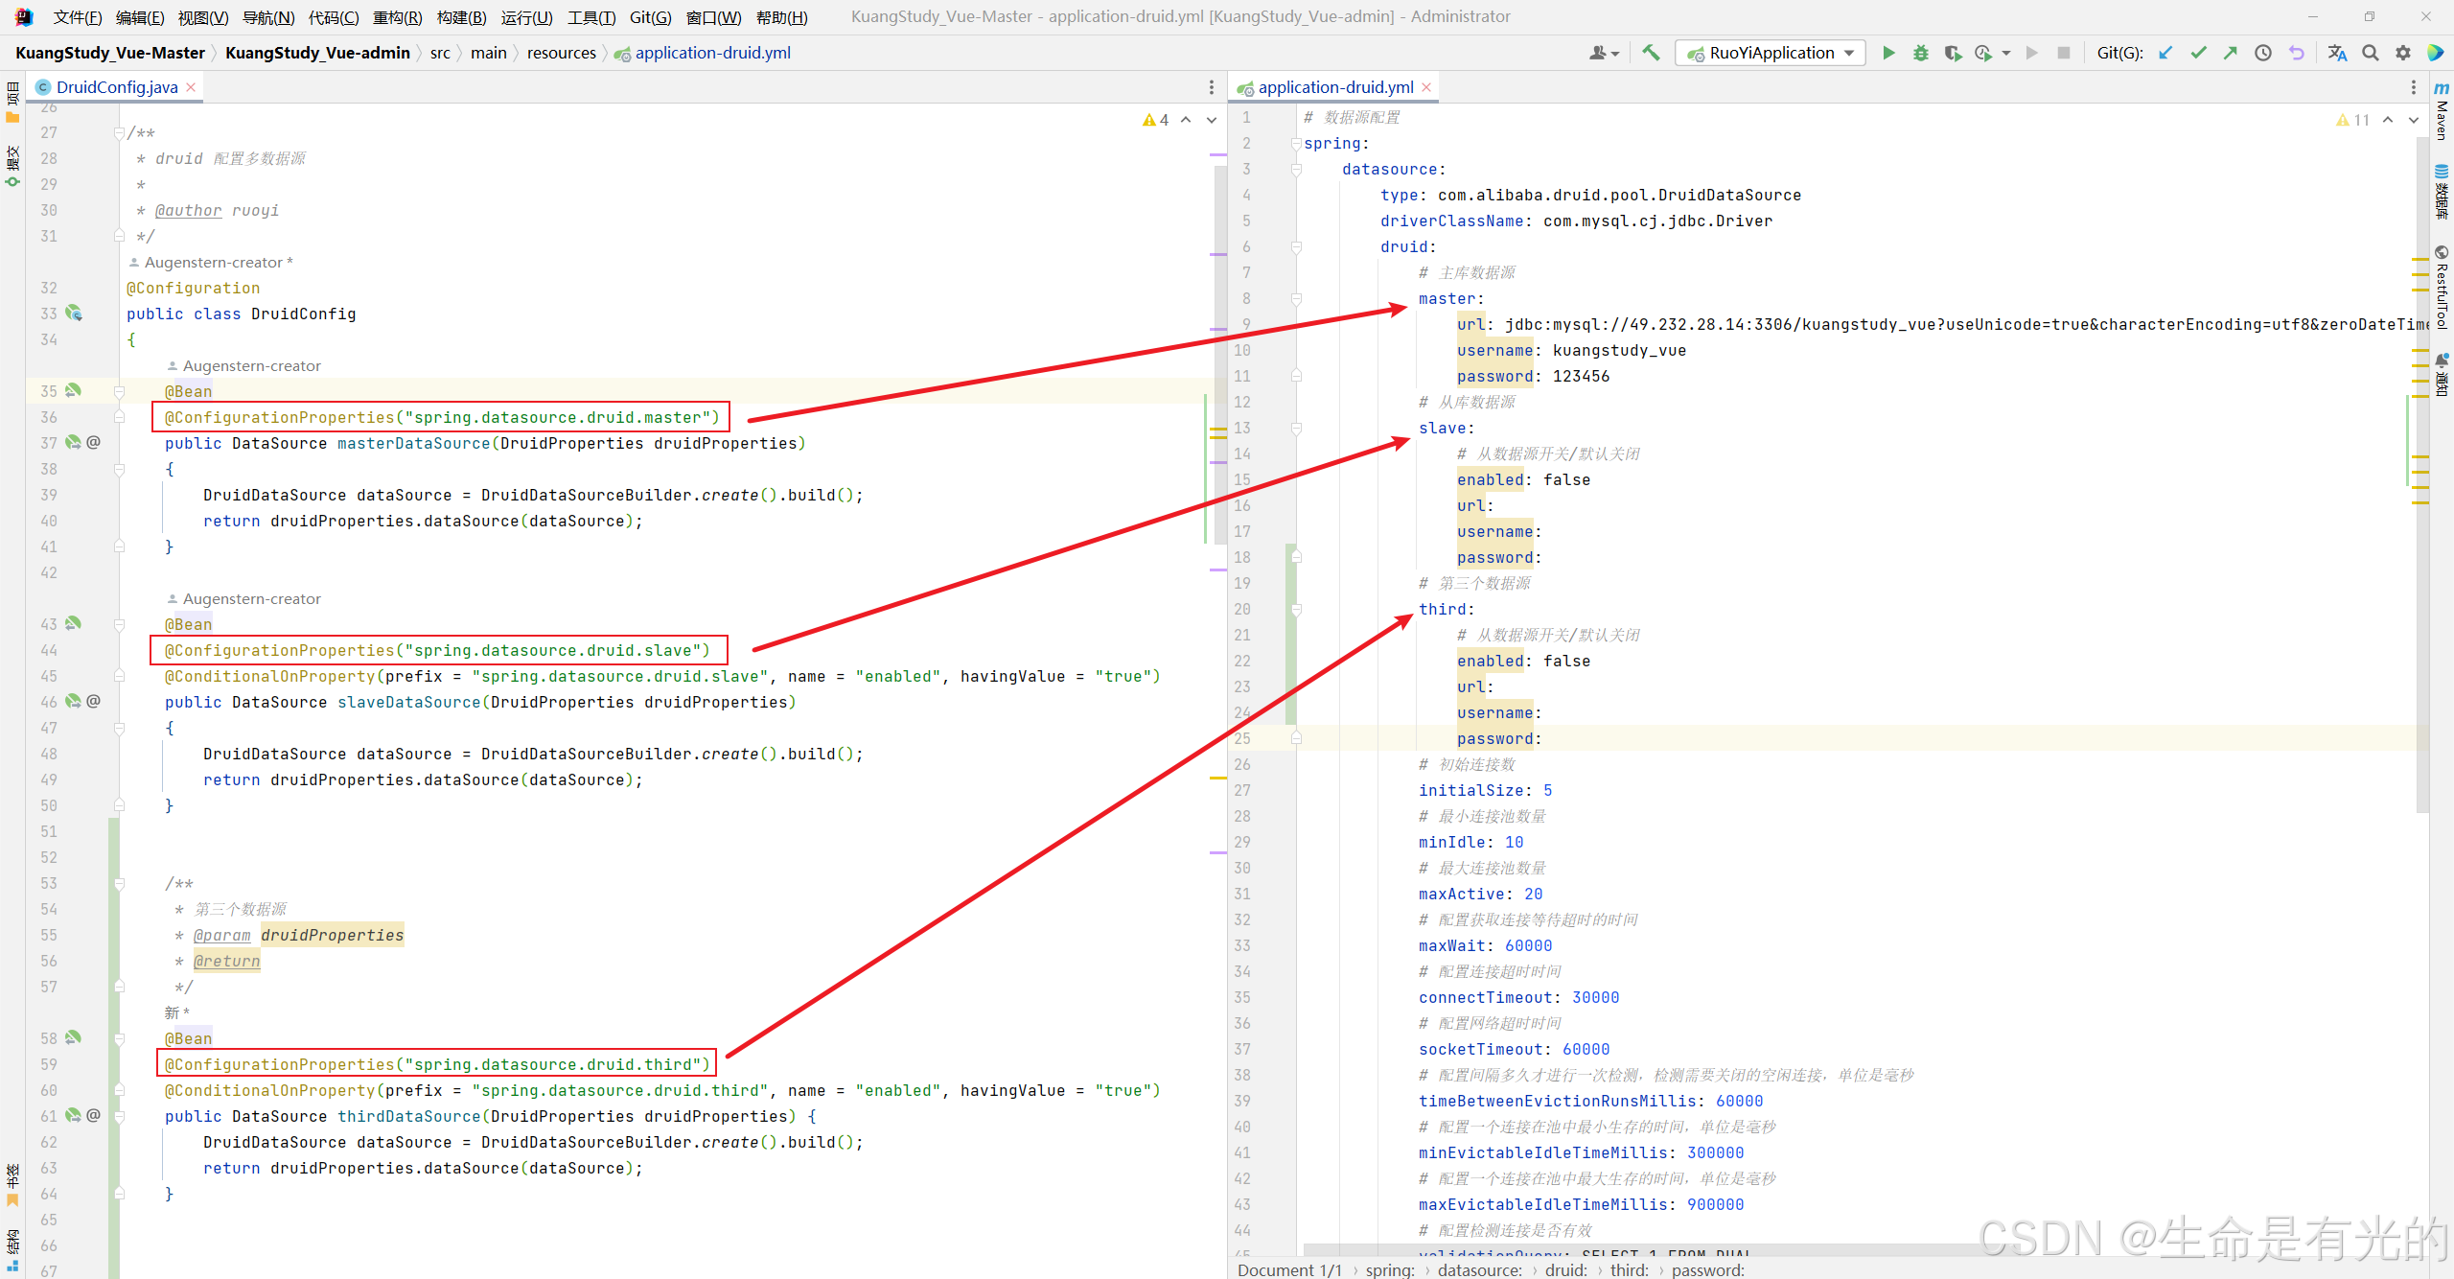Image resolution: width=2454 pixels, height=1279 pixels.
Task: Collapse the master section fold in YAML
Action: click(x=1296, y=299)
